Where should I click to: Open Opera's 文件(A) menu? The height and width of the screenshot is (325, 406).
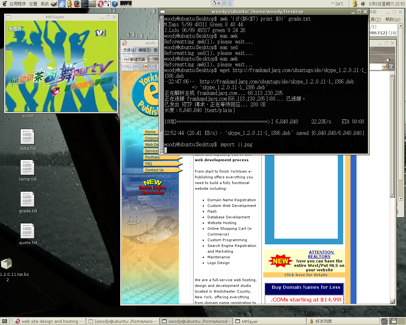(x=129, y=50)
